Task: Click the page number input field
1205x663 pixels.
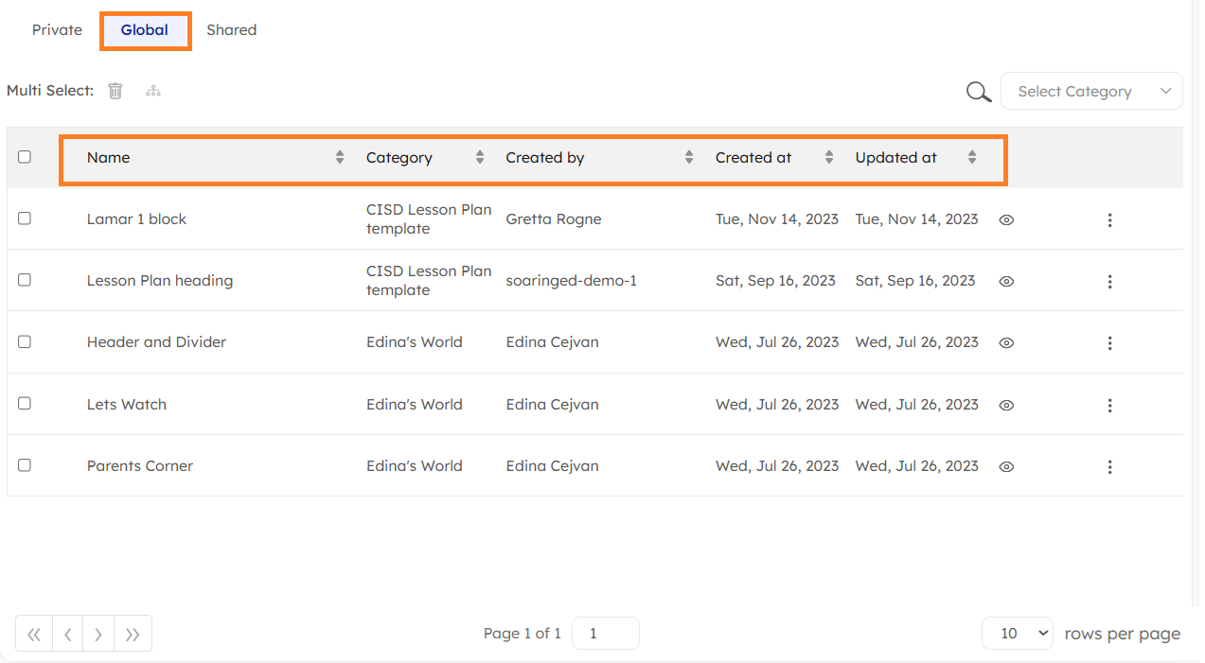Action: coord(605,634)
